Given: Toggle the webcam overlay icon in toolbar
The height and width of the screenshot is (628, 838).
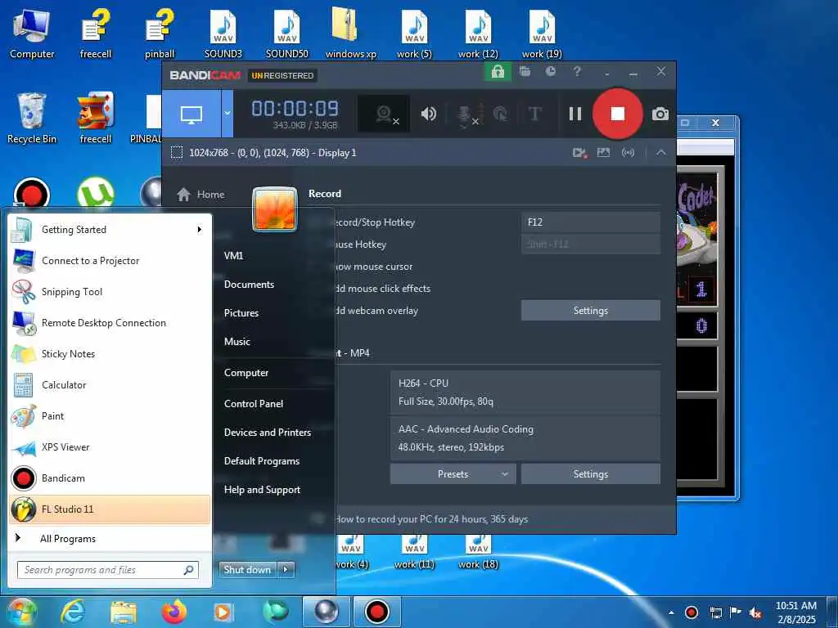Looking at the screenshot, I should click(x=385, y=114).
